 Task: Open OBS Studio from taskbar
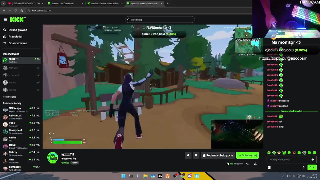(175, 176)
